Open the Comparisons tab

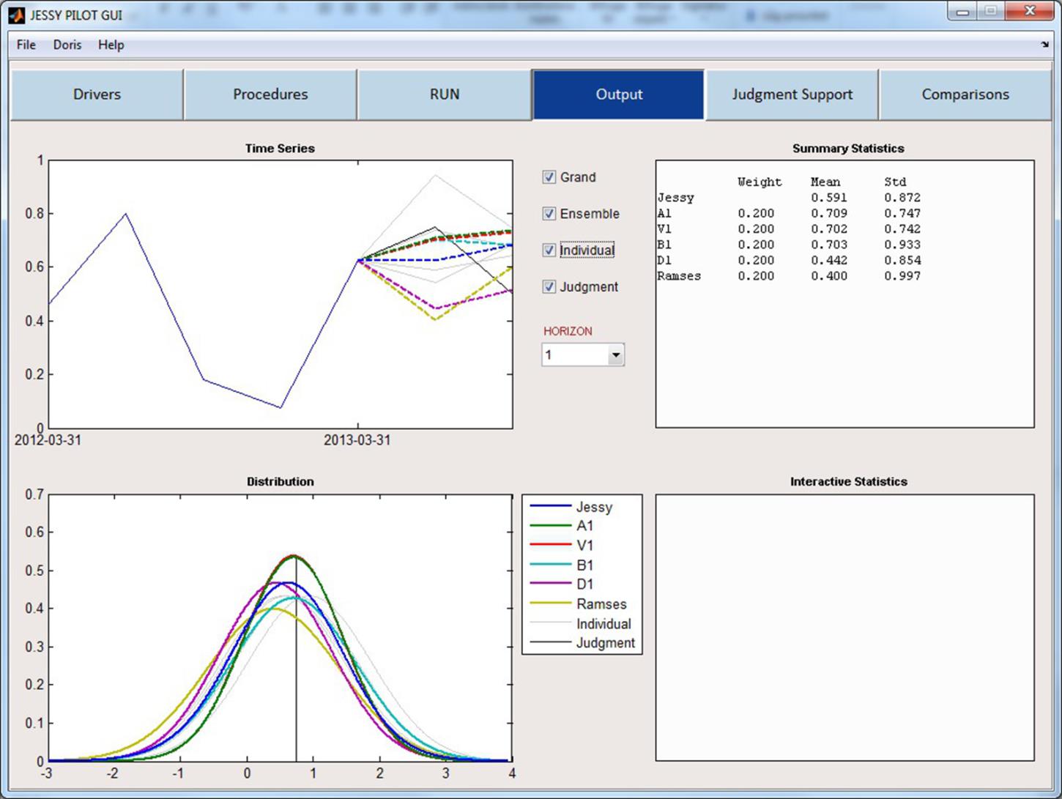tap(965, 94)
